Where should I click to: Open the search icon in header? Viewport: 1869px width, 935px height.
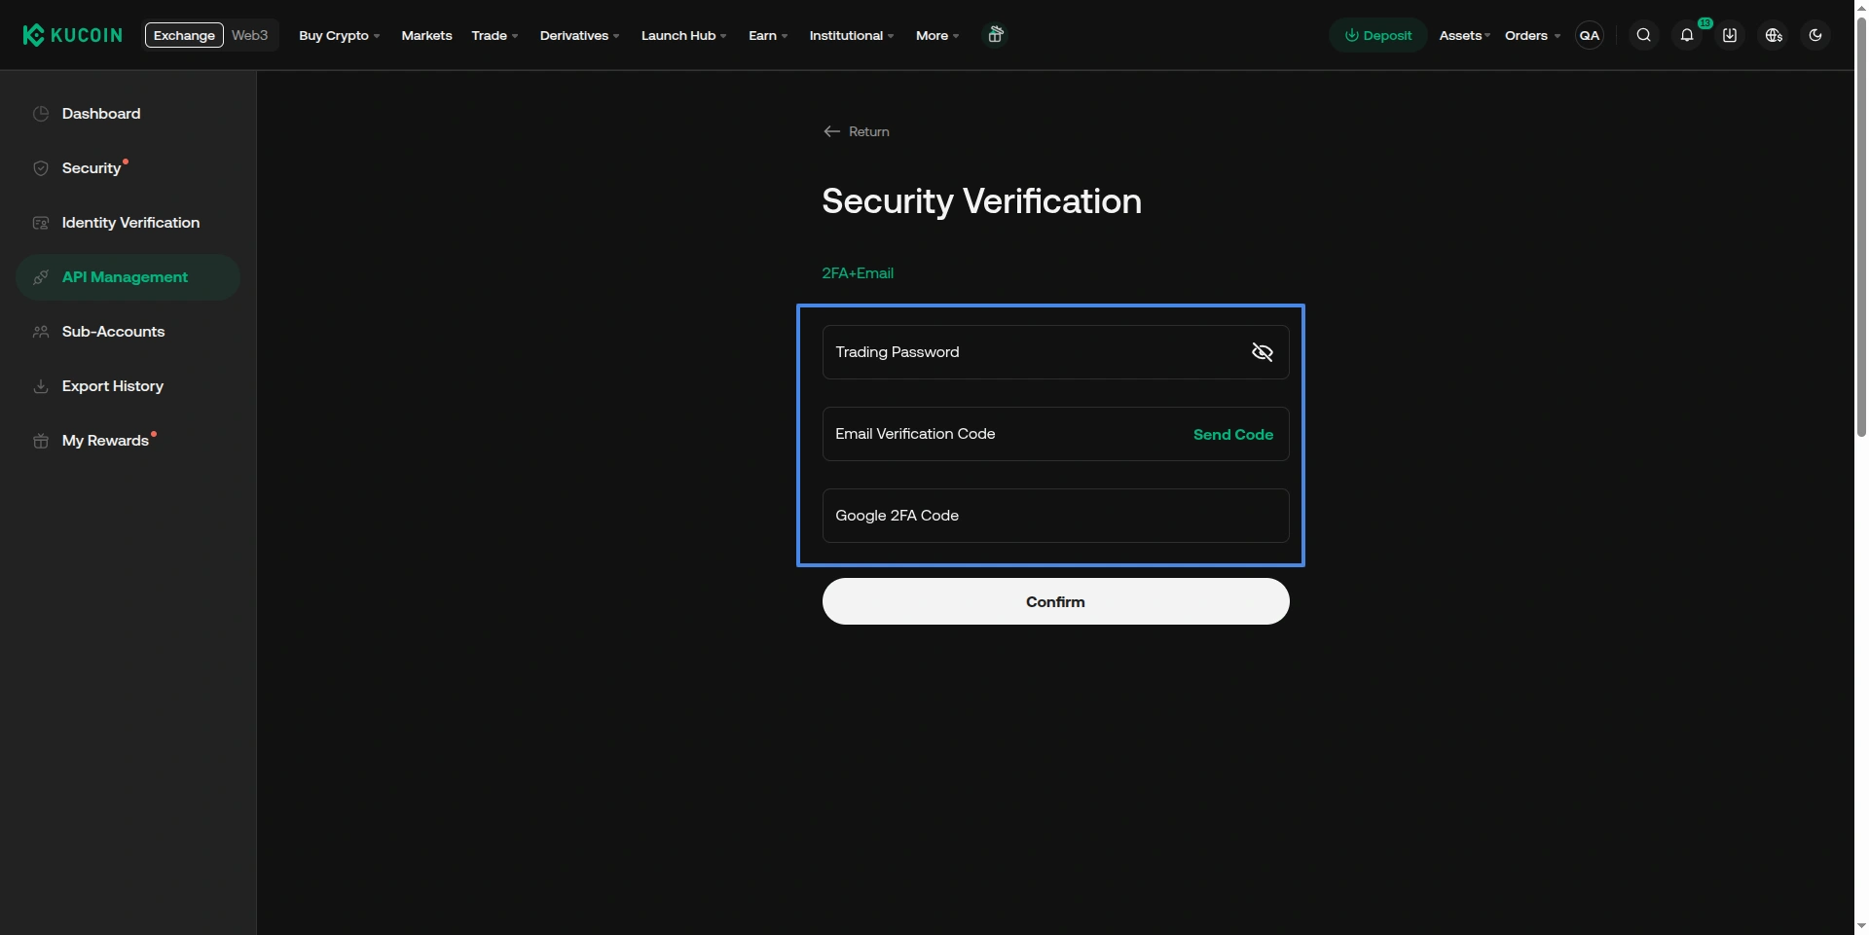tap(1644, 35)
